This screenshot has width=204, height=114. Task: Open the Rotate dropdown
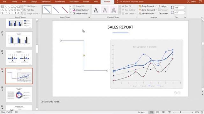[163, 13]
